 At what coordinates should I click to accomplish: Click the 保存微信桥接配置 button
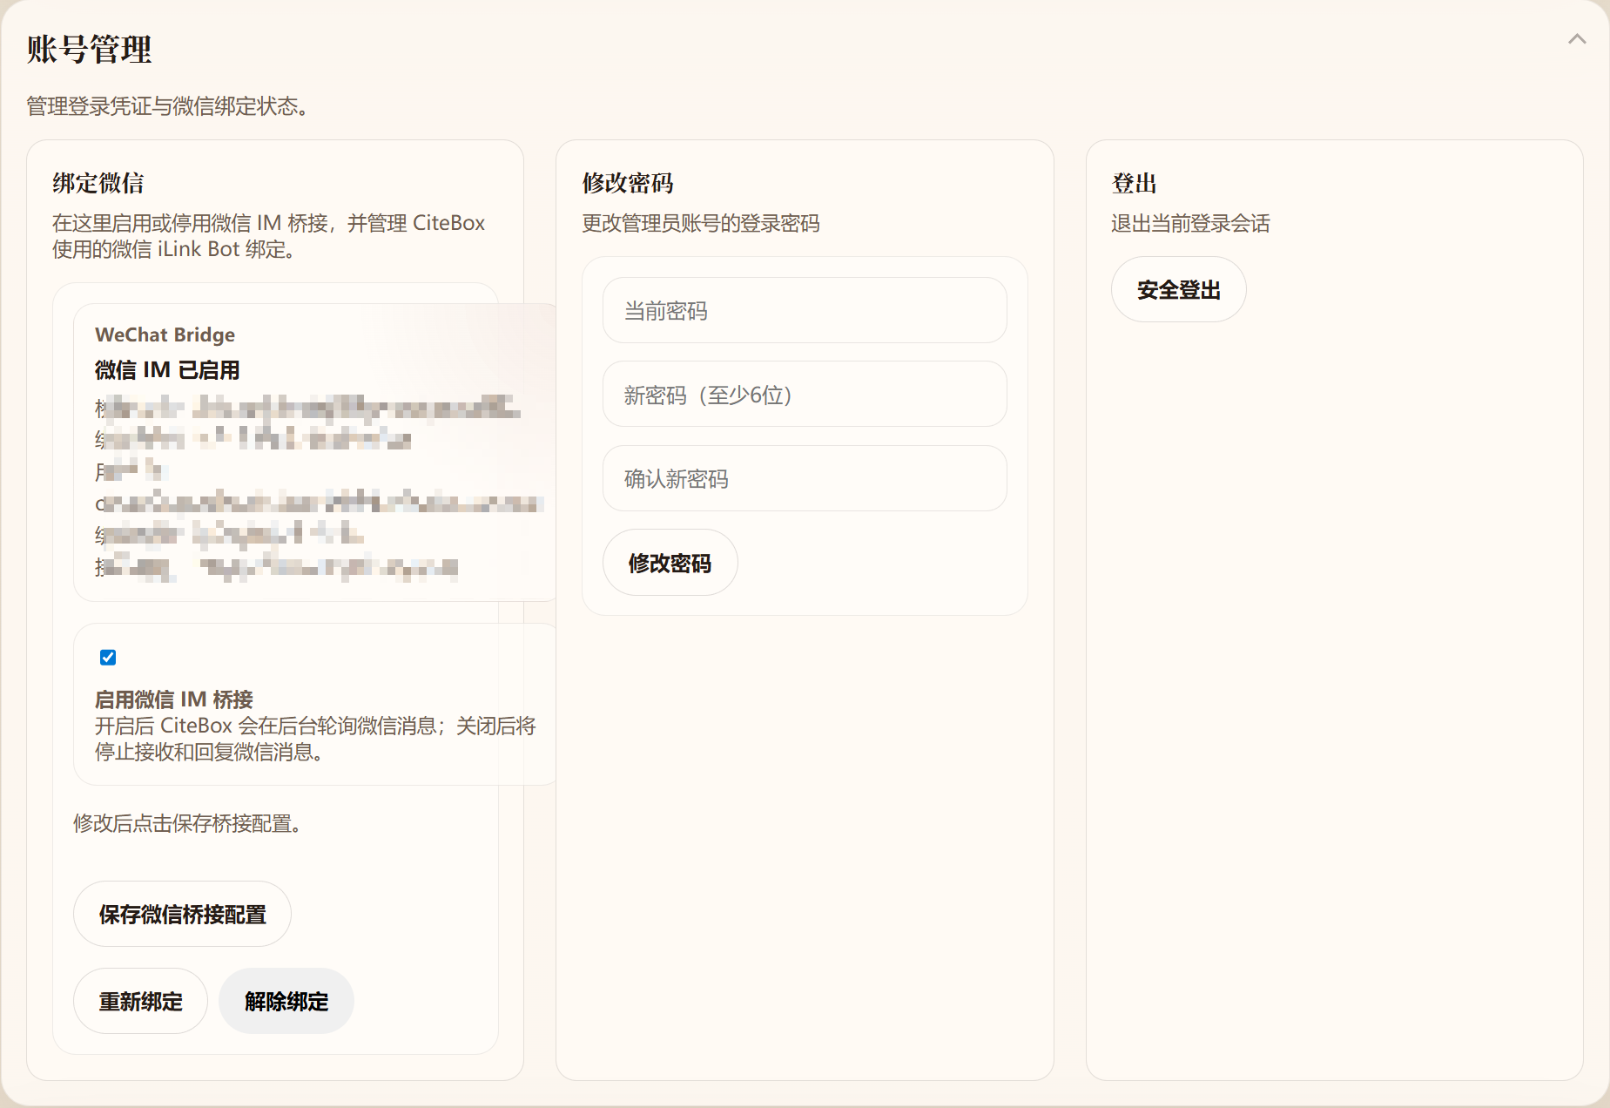click(181, 914)
